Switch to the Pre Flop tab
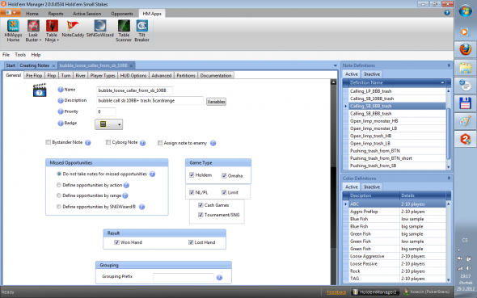This screenshot has height=298, width=477. 34,75
